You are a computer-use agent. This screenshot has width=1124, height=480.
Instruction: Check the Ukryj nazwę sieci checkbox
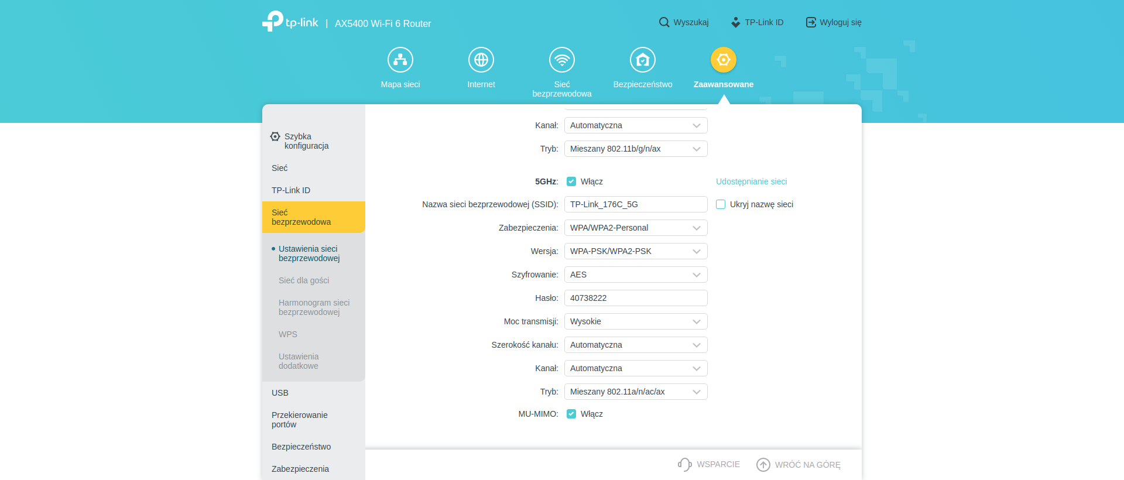point(721,204)
